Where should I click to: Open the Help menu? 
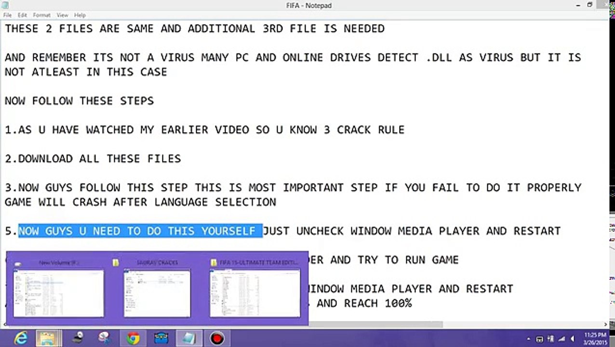click(80, 15)
